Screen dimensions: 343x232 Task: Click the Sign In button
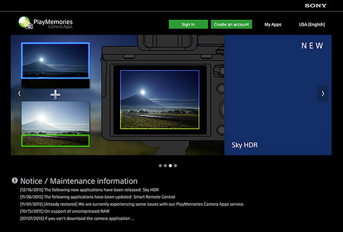tap(188, 24)
